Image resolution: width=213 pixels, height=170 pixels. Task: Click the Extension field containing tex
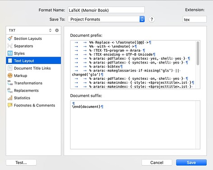point(194,19)
